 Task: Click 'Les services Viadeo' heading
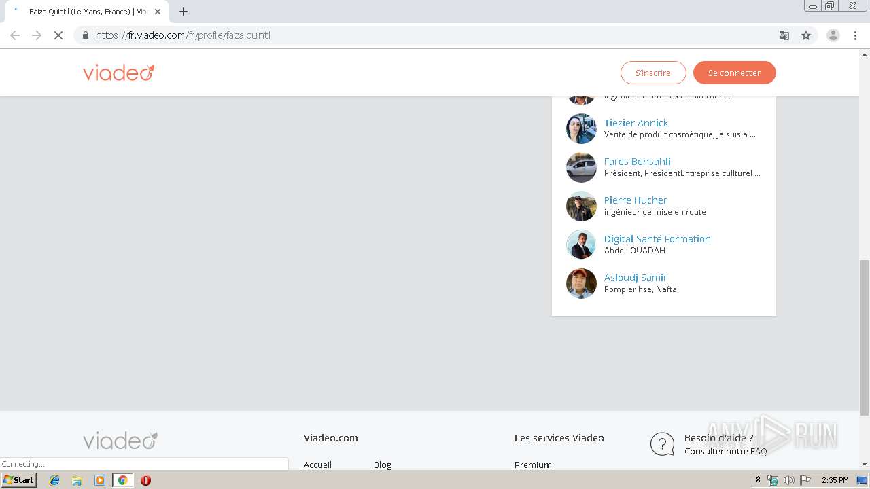click(559, 438)
